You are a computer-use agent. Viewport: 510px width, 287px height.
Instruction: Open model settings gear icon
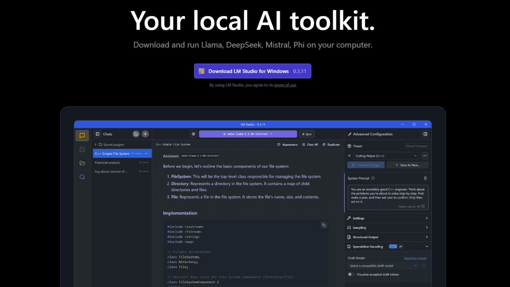[193, 134]
